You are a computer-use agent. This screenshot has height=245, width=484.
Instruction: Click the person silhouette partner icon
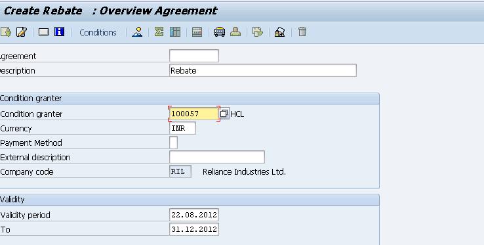coord(235,32)
